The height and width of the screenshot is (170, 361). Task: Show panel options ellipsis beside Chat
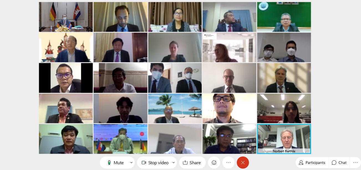coord(355,163)
